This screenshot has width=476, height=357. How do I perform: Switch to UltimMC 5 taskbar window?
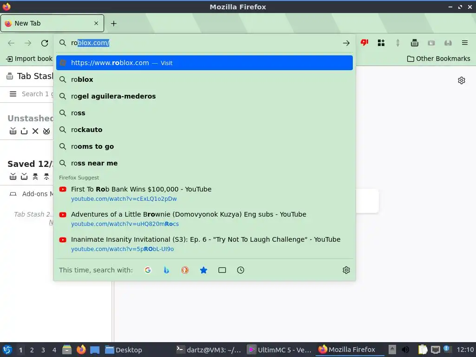(279, 350)
